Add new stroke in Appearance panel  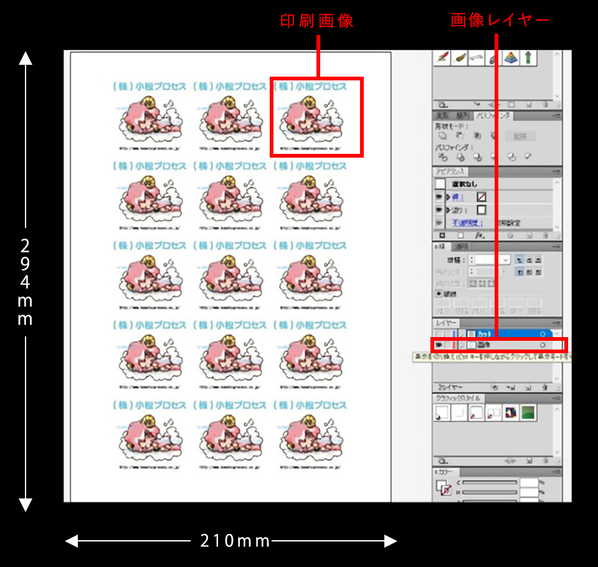click(442, 236)
